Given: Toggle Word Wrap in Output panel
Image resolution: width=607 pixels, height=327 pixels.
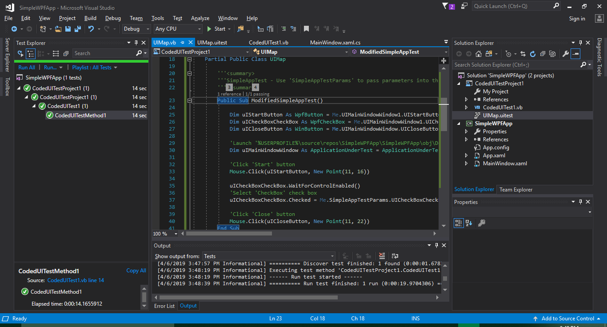Looking at the screenshot, I should click(395, 256).
